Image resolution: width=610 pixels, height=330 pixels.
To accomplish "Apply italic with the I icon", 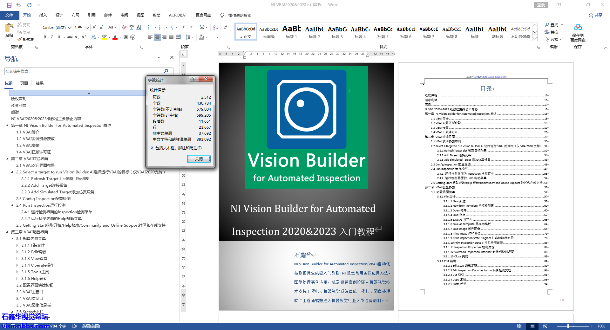I will click(52, 37).
